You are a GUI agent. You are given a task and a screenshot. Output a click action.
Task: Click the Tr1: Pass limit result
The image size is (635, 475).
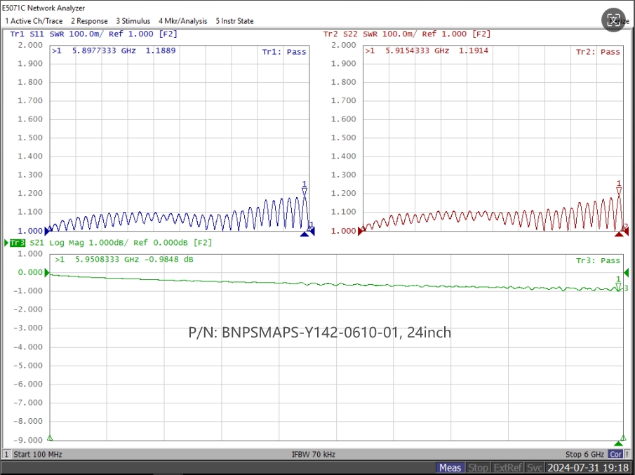[x=284, y=52]
